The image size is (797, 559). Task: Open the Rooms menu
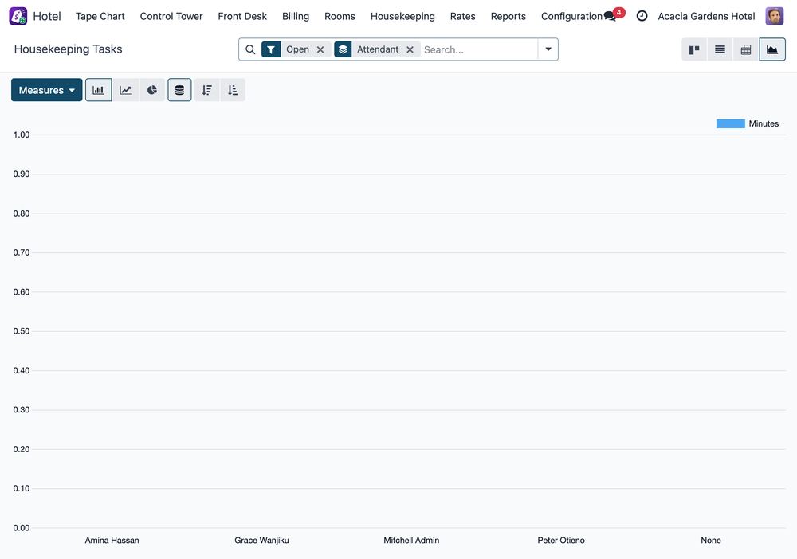[340, 16]
